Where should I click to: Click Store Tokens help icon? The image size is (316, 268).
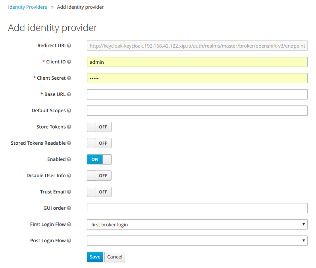69,127
